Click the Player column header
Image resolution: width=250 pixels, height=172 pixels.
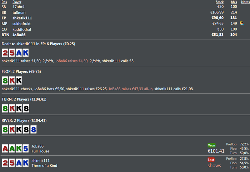pos(17,2)
